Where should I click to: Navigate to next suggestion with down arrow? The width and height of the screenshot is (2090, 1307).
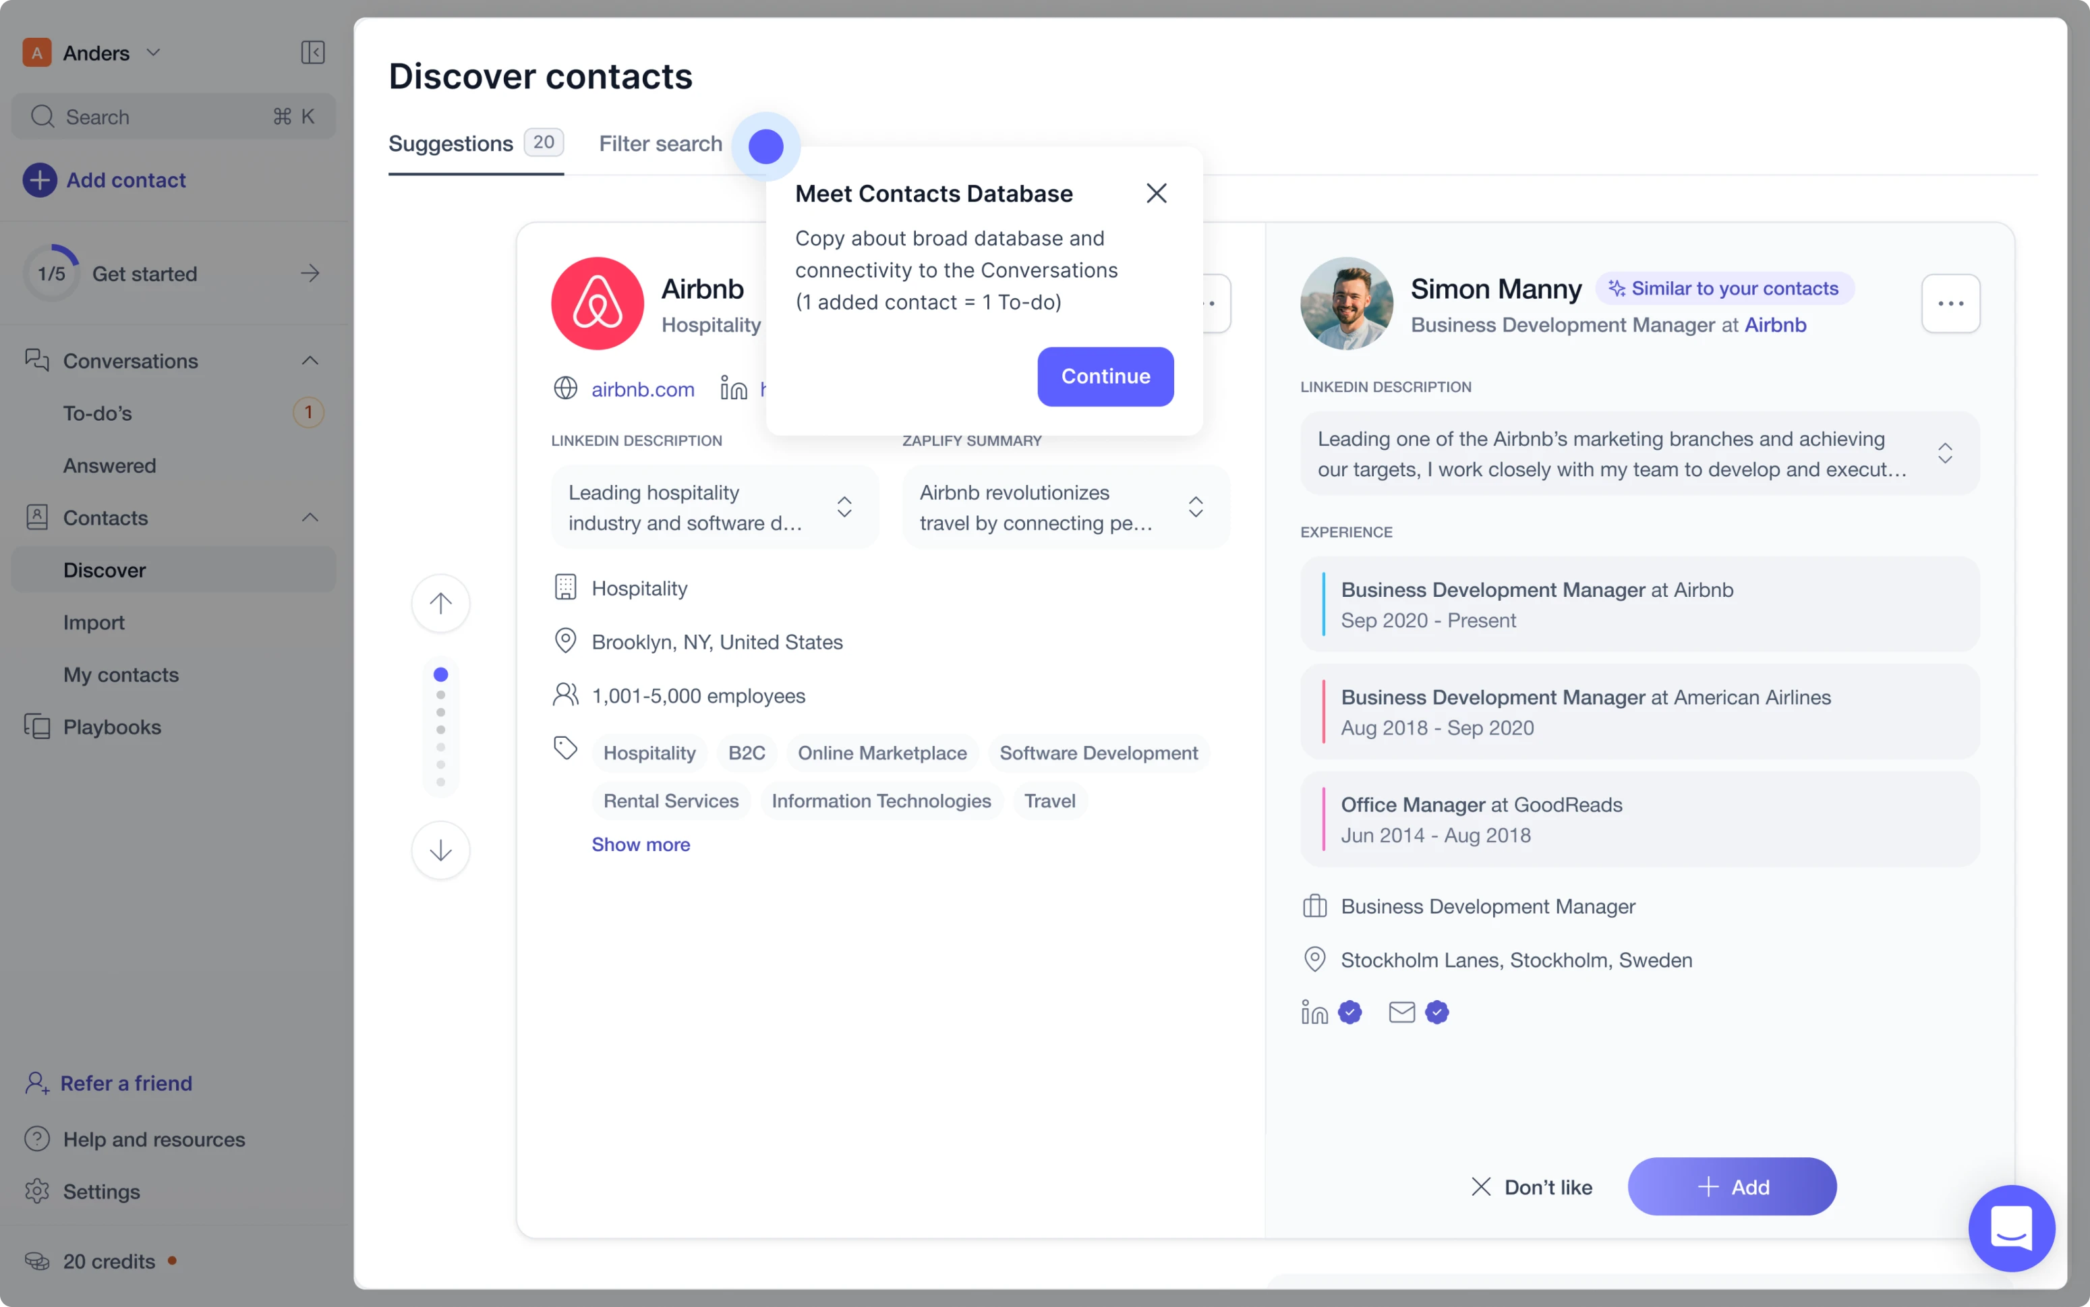click(441, 850)
